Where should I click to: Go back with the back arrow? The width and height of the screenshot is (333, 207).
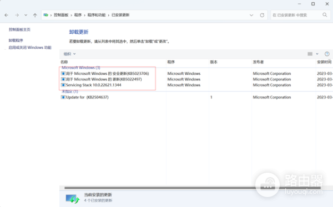click(6, 15)
